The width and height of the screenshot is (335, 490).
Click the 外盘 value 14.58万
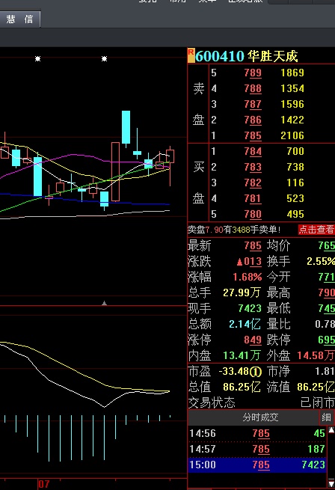coord(316,355)
